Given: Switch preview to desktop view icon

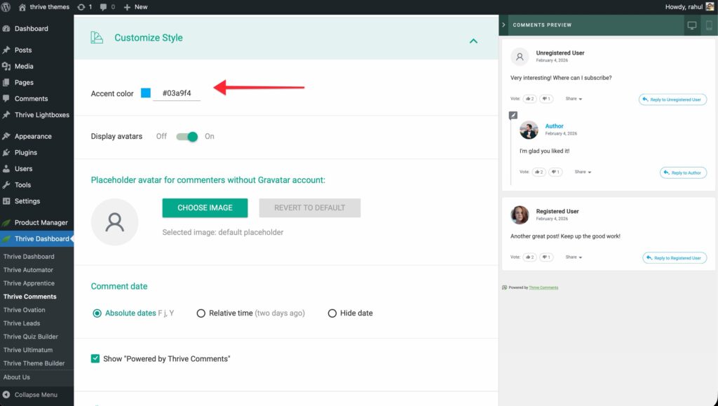Looking at the screenshot, I should click(x=692, y=25).
